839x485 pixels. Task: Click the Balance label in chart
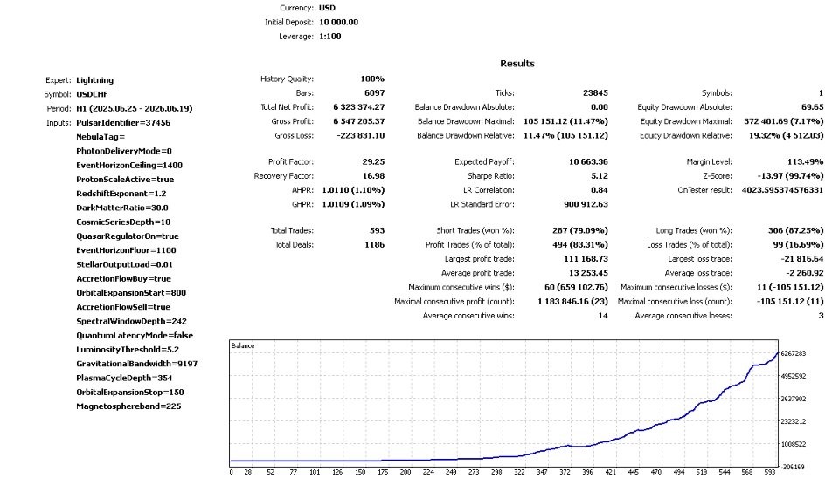coord(243,346)
